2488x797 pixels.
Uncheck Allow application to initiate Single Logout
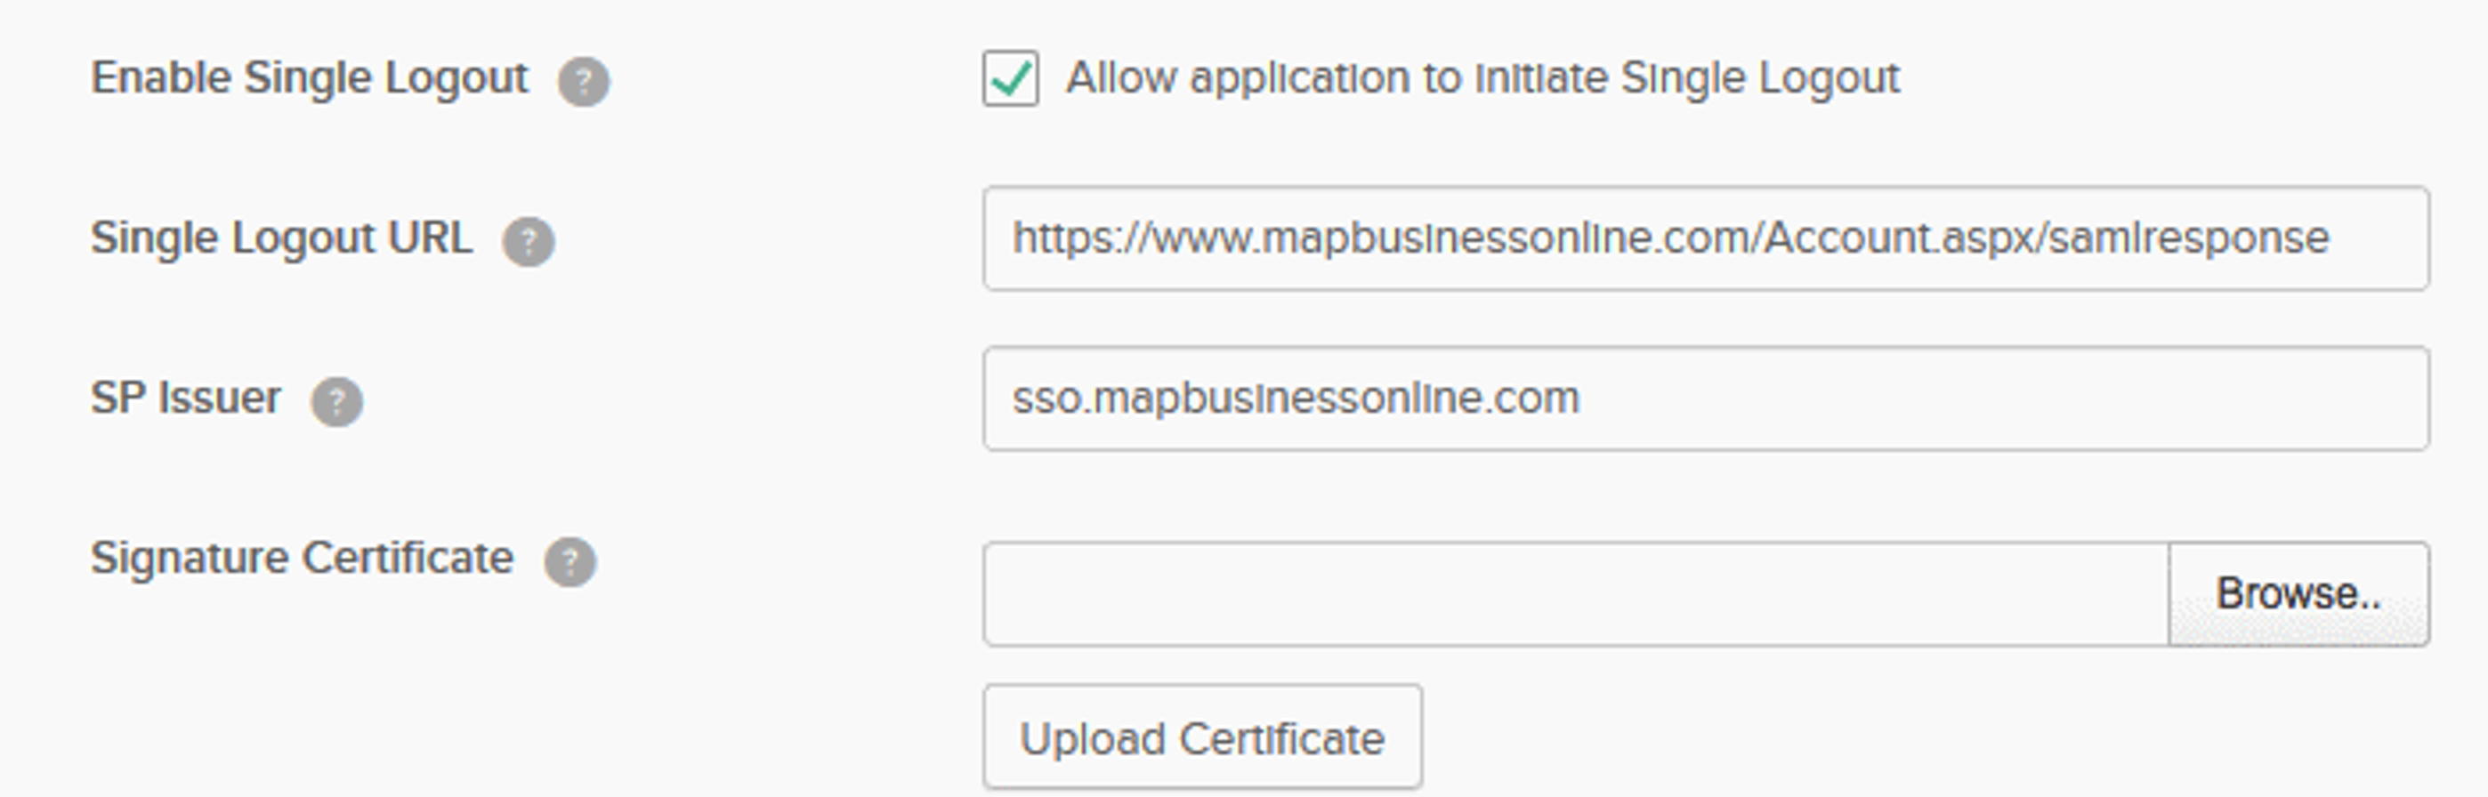pyautogui.click(x=1010, y=78)
